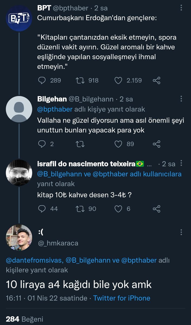The width and height of the screenshot is (191, 325).
Task: Open more options menu on @_hmkaraca's tweet
Action: (x=181, y=232)
